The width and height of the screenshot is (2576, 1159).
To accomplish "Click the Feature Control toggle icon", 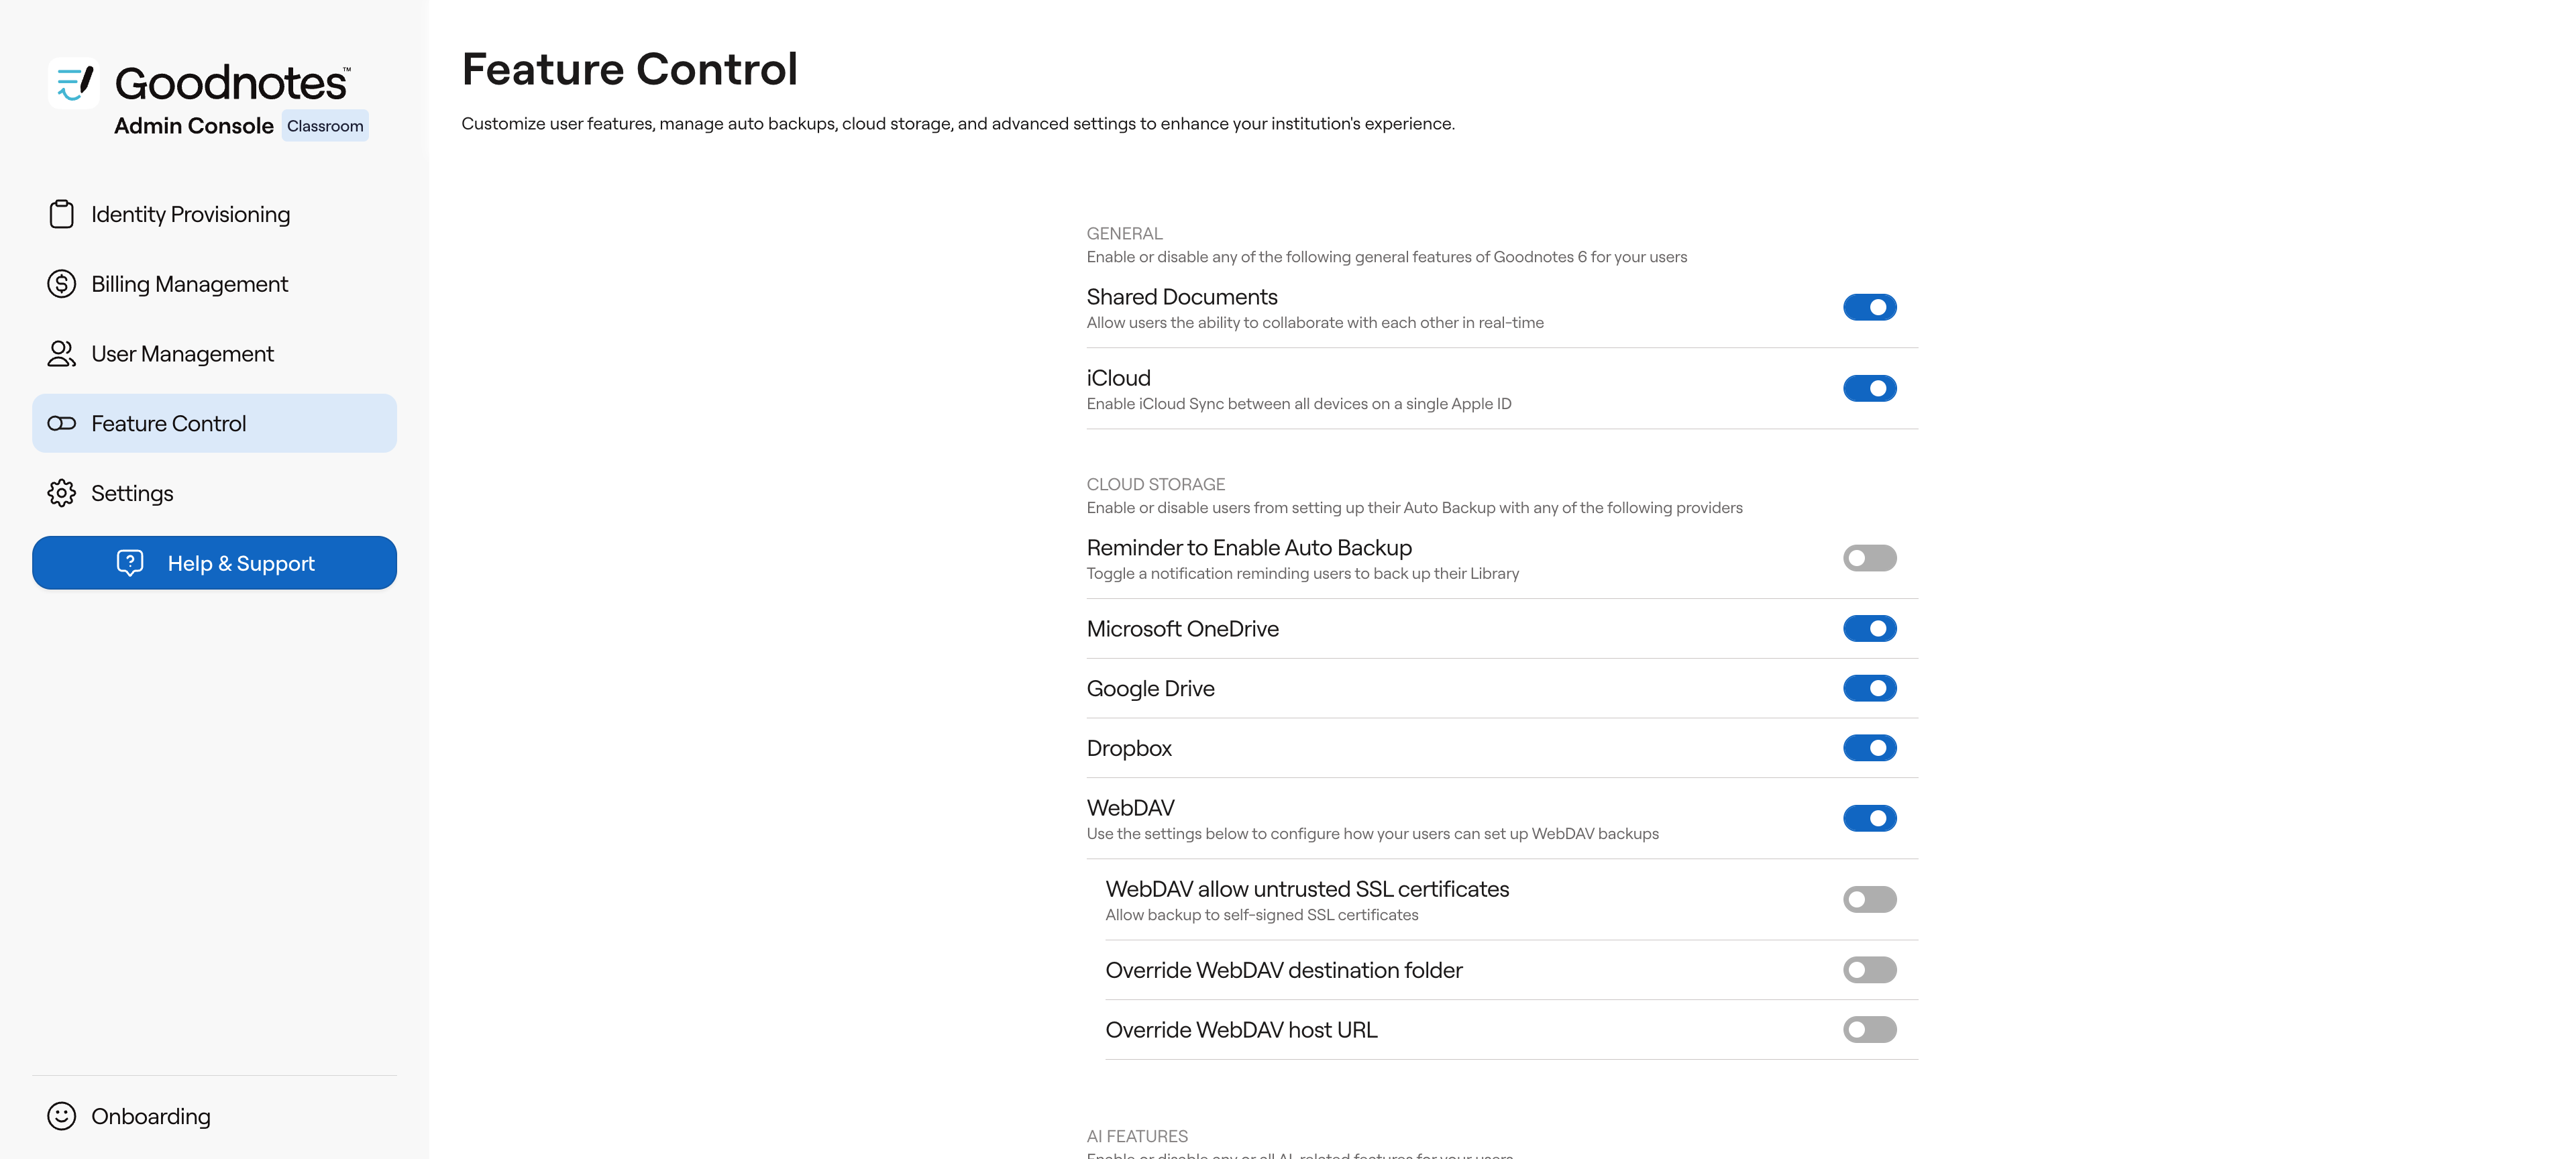I will [61, 424].
